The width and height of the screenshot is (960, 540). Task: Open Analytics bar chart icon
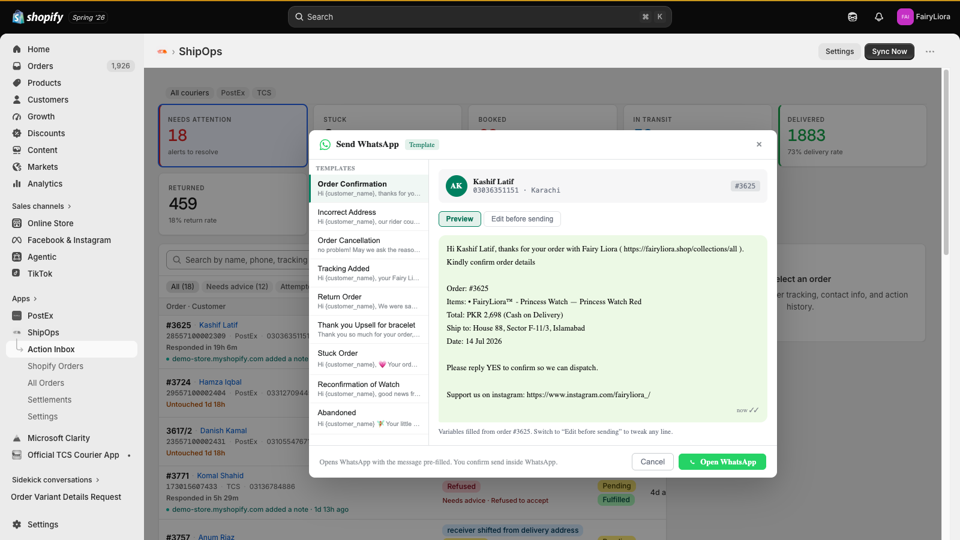tap(17, 184)
